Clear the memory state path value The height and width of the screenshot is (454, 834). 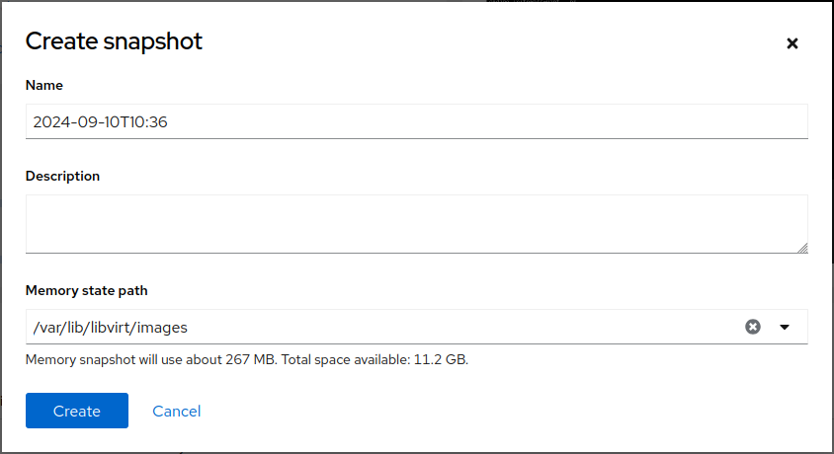point(753,327)
